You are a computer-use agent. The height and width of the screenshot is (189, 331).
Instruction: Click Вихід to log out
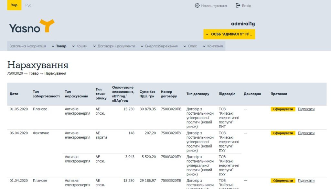(246, 6)
